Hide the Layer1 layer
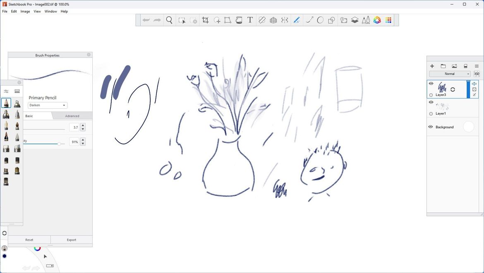Image resolution: width=484 pixels, height=273 pixels. pyautogui.click(x=431, y=102)
